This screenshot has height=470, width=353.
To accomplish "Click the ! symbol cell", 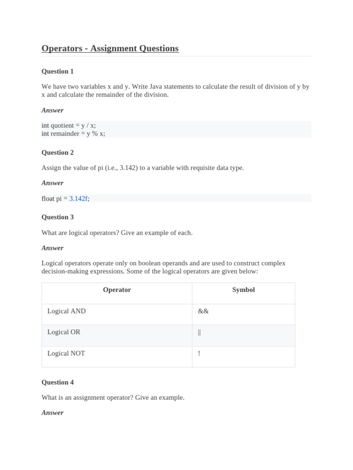I will pyautogui.click(x=244, y=357).
